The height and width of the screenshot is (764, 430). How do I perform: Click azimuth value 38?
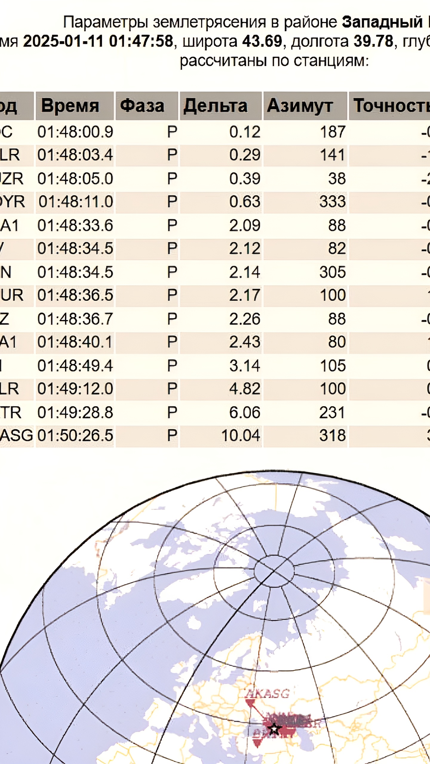pyautogui.click(x=337, y=178)
